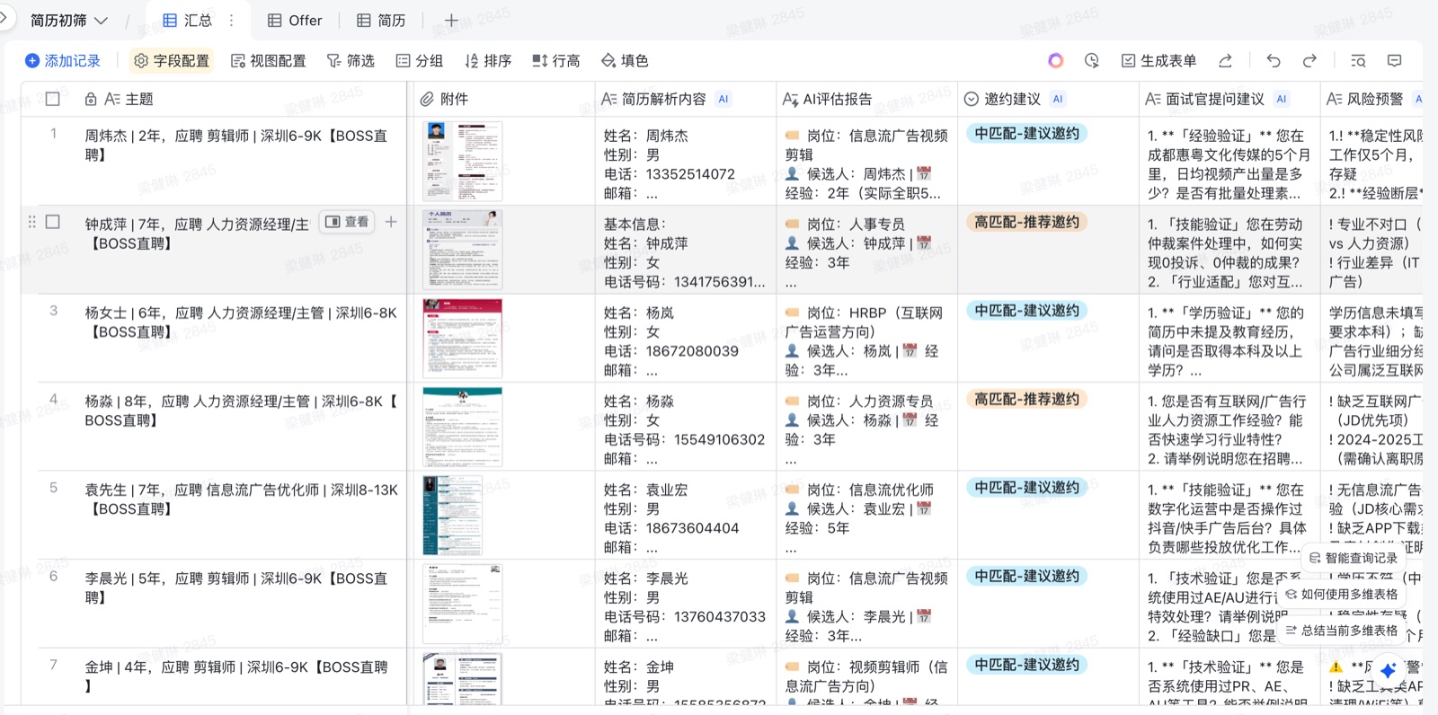
Task: Click the plus icon beside 查看
Action: pos(391,221)
